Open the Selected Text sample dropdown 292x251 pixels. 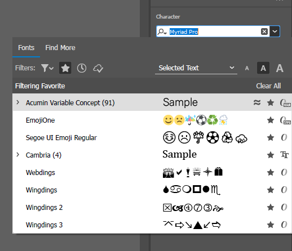(x=196, y=68)
